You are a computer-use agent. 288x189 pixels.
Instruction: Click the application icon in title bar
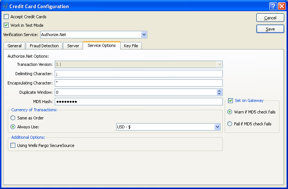tap(5, 6)
